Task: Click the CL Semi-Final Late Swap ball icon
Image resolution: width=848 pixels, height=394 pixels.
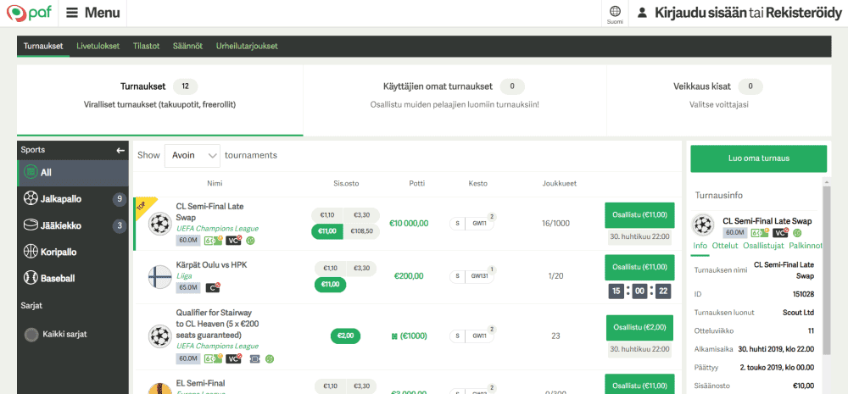Action: (x=159, y=223)
